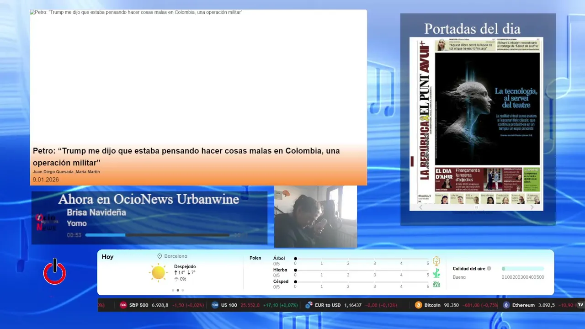Click the Césped pollen grass icon
This screenshot has height=329, width=585.
(x=436, y=284)
